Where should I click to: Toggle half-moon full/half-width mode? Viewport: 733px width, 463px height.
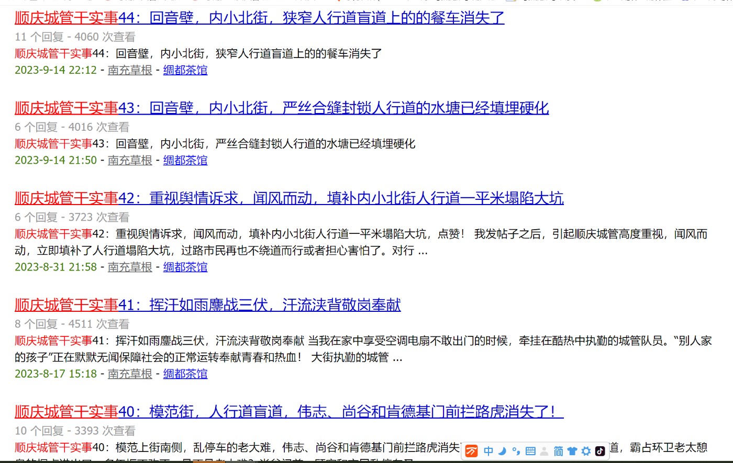502,451
